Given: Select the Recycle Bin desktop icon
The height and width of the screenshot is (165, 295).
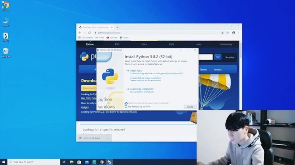Looking at the screenshot, I should [6, 52].
